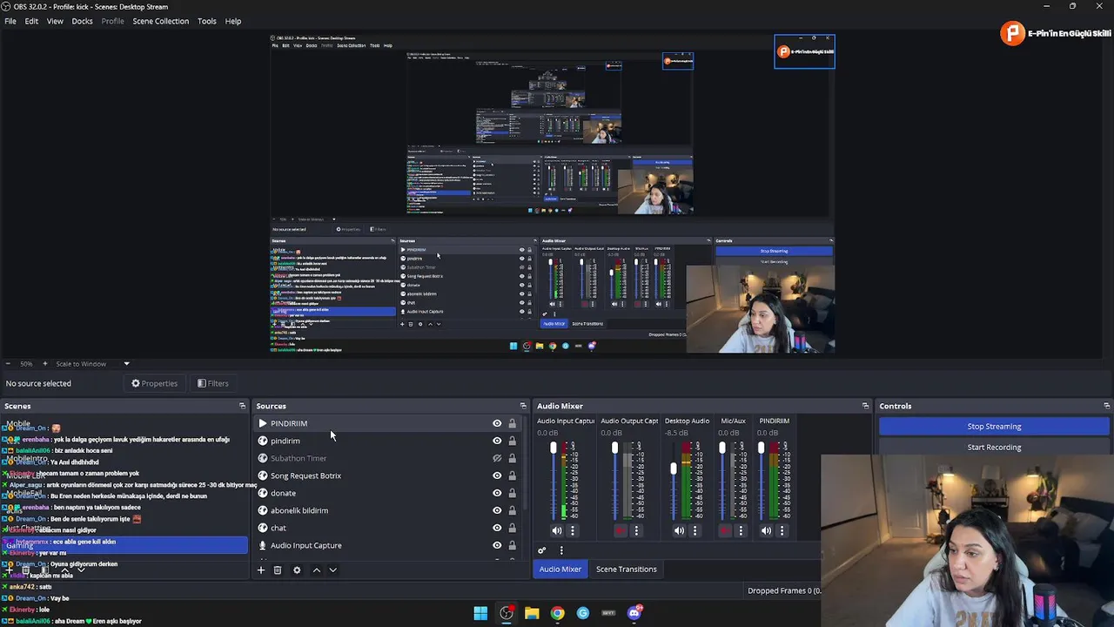Click the Start Recording button
This screenshot has height=627, width=1114.
coord(994,447)
